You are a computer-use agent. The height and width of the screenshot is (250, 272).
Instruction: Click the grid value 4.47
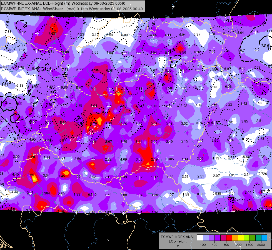pyautogui.click(x=200, y=141)
